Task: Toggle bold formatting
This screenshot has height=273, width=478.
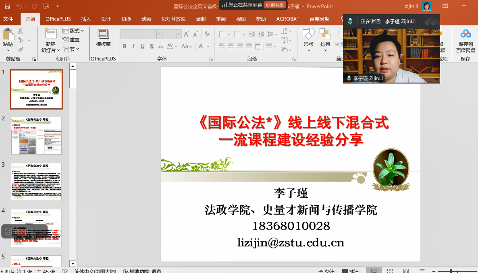Action: (124, 46)
